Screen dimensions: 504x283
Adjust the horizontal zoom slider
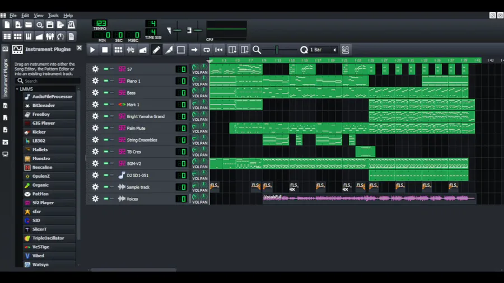(x=278, y=50)
